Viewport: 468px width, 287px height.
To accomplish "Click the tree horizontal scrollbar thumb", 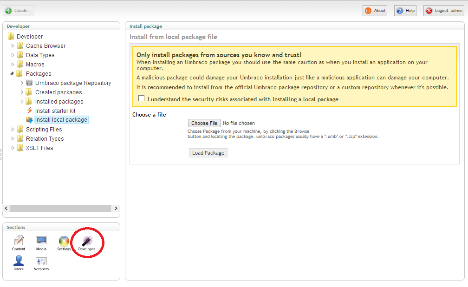I will point(60,208).
